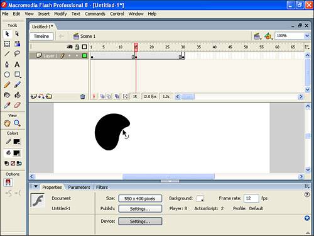Toggle lock all layers padlock icon

(x=77, y=47)
